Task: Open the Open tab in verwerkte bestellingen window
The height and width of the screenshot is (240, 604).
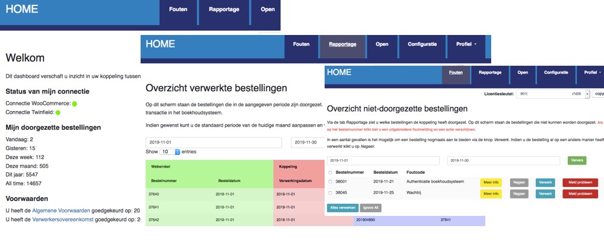Action: tap(382, 44)
